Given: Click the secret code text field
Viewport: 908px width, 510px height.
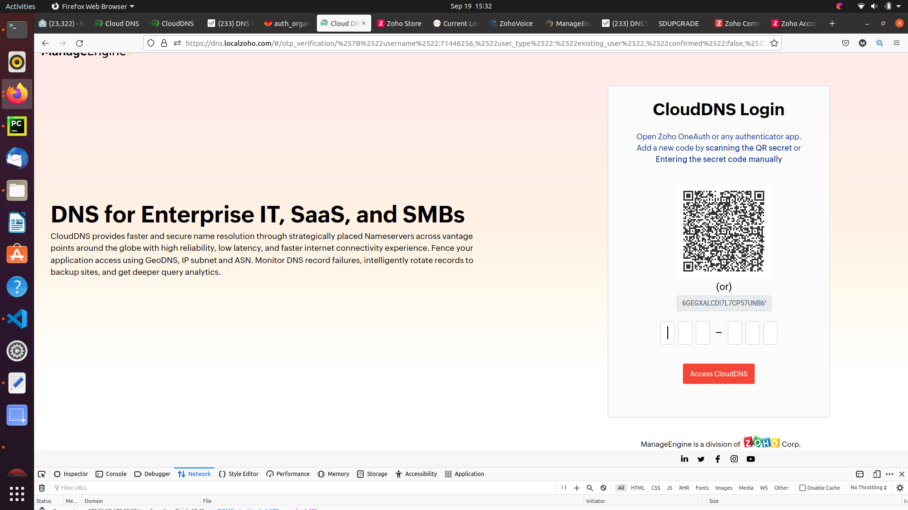Looking at the screenshot, I should click(x=724, y=303).
